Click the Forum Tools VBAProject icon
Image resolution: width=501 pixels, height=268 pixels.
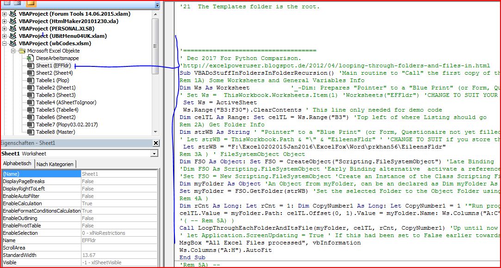click(x=13, y=14)
